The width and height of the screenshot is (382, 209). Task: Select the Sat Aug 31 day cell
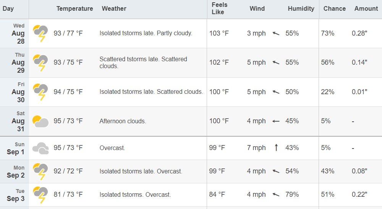[15, 121]
